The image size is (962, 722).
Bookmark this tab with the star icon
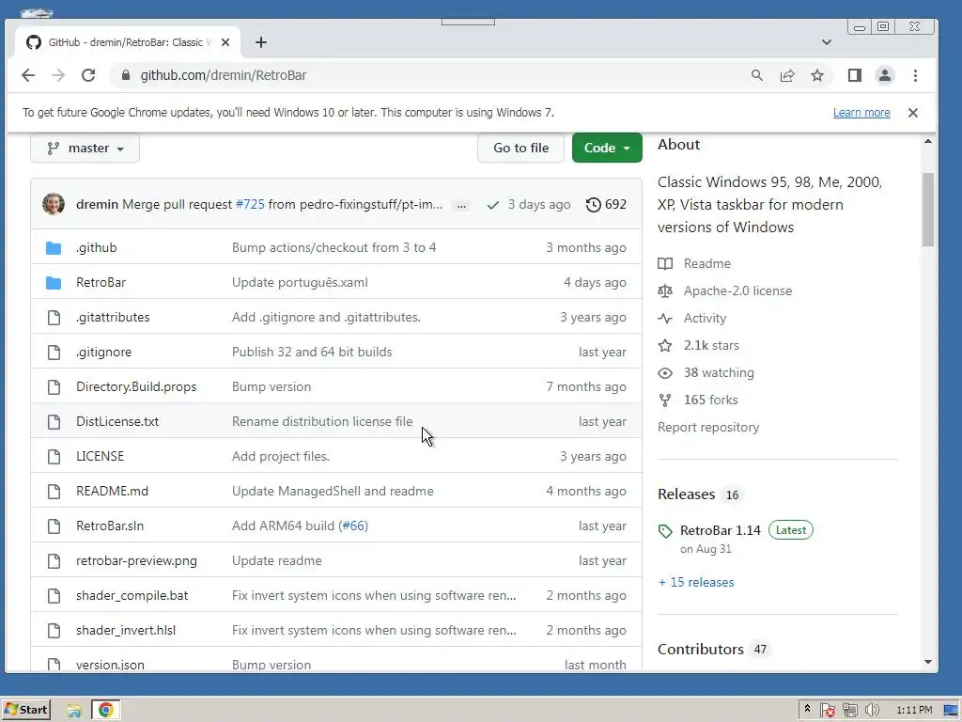click(817, 75)
